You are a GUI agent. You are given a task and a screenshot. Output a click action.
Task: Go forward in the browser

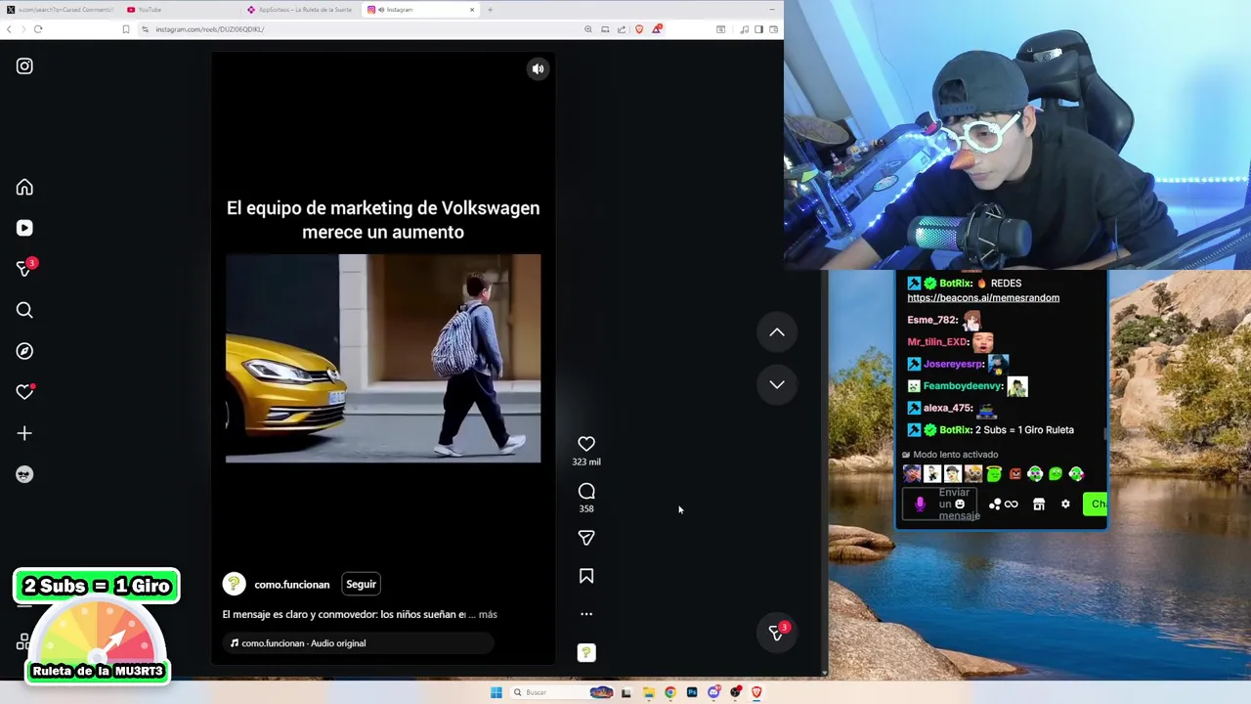(23, 29)
